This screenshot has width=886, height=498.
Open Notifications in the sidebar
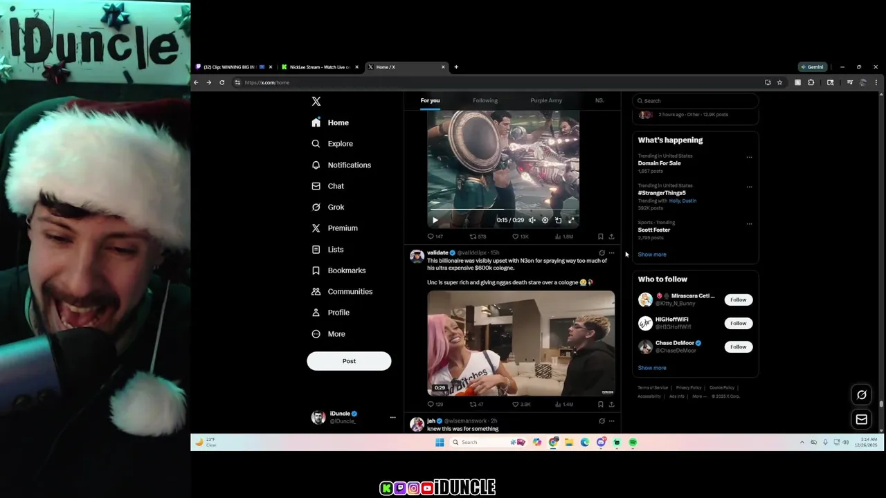[341, 165]
